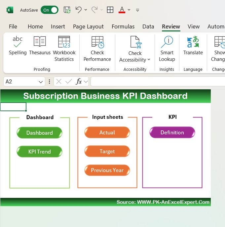The image size is (225, 227).
Task: Apply red font color with A icon
Action: [x=122, y=10]
